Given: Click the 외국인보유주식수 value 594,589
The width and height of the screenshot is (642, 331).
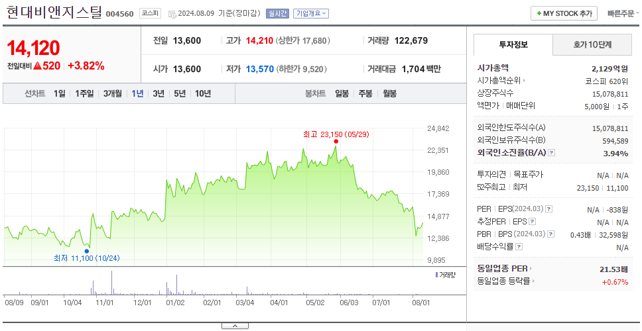Looking at the screenshot, I should 615,141.
